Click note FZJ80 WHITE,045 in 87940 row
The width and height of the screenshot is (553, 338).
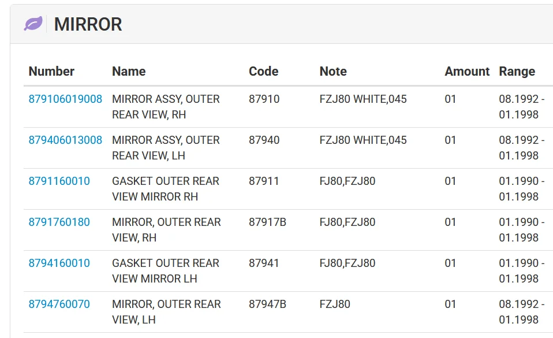[363, 140]
